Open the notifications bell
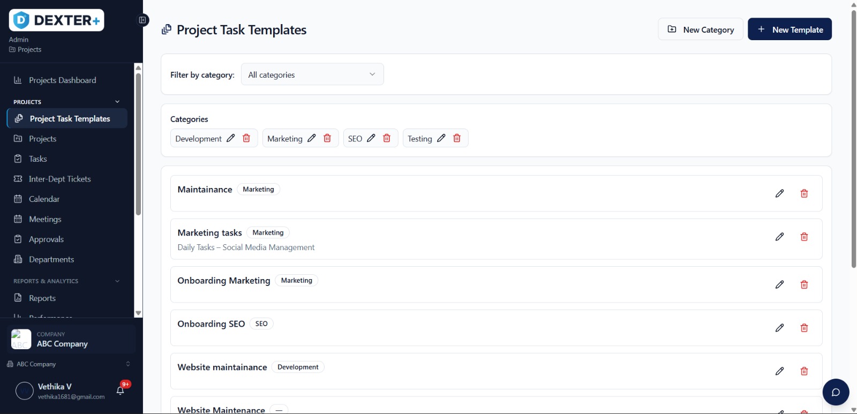 coord(121,390)
